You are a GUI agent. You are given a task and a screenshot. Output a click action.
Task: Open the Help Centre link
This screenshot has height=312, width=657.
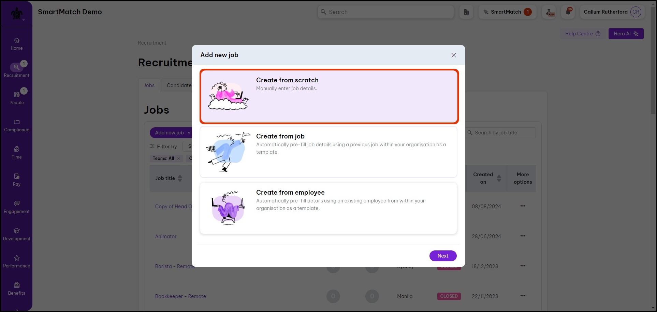[582, 34]
